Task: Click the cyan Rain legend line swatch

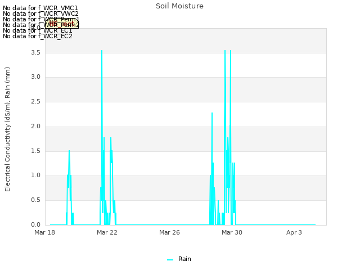Action: click(x=170, y=260)
